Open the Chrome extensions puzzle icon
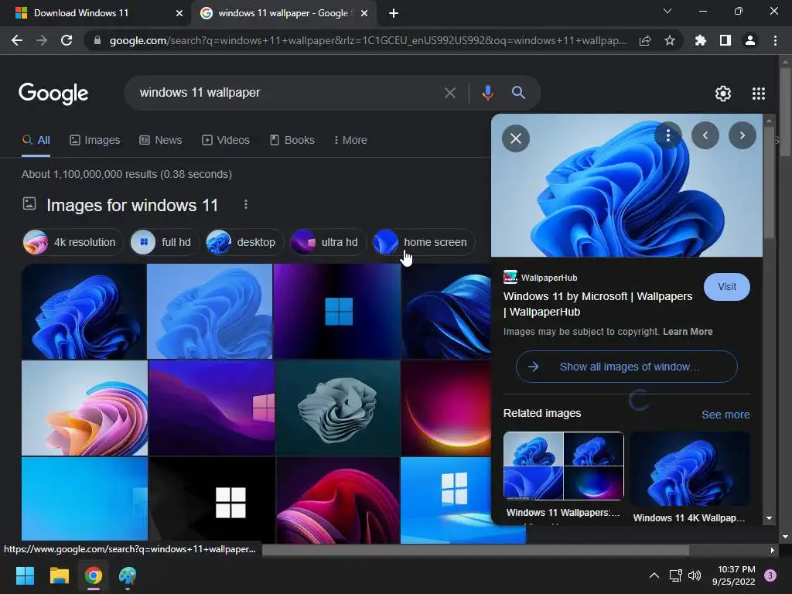The width and height of the screenshot is (792, 594). 701,40
